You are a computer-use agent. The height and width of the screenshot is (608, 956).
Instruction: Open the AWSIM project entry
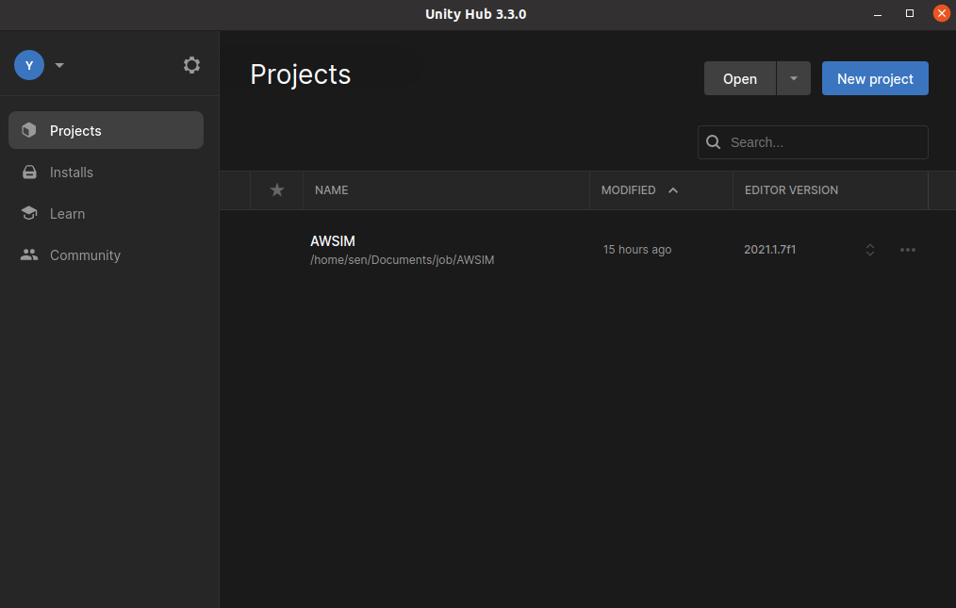point(403,249)
